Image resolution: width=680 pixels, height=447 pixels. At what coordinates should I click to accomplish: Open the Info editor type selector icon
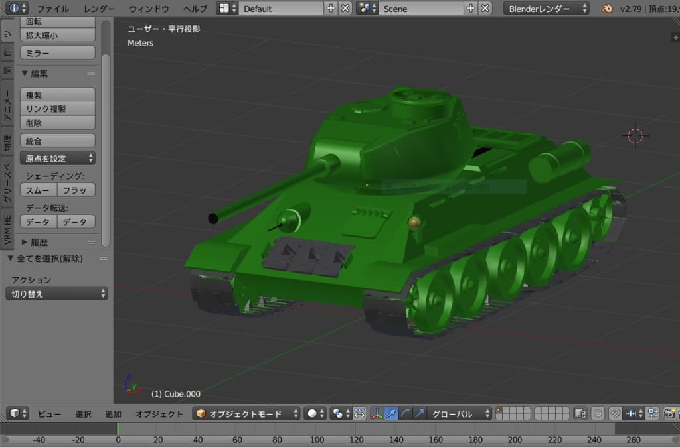point(18,8)
